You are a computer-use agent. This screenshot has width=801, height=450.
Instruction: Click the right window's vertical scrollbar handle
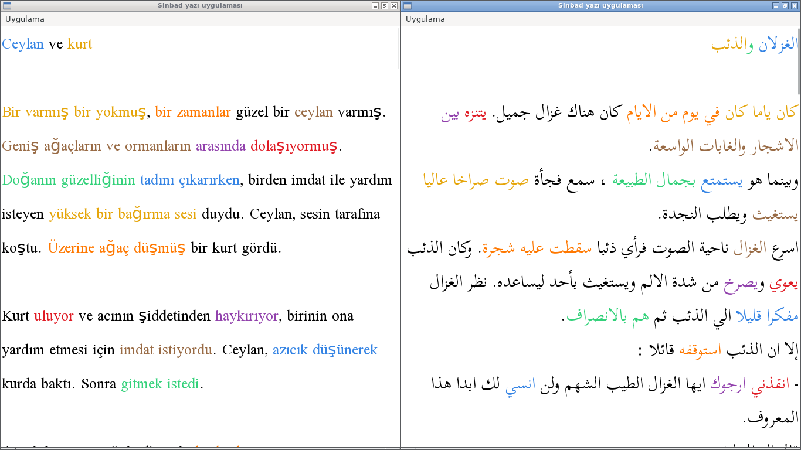coord(799,61)
